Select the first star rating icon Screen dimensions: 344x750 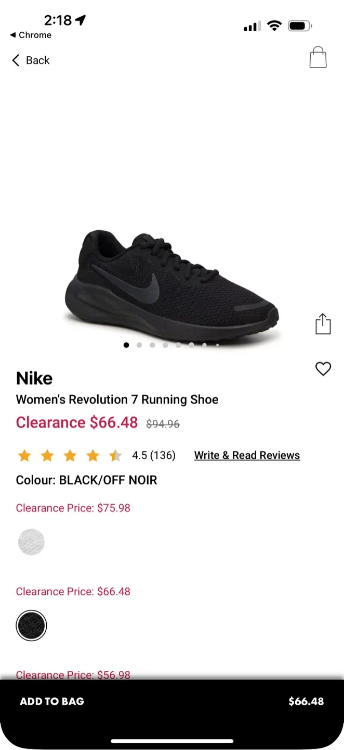24,455
